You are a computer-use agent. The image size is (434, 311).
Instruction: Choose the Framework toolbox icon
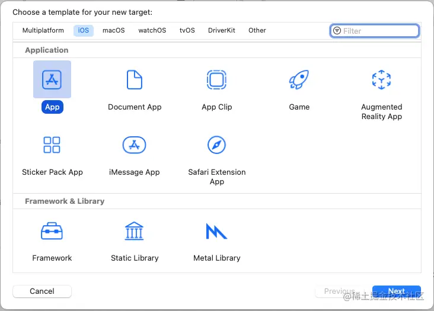click(52, 231)
